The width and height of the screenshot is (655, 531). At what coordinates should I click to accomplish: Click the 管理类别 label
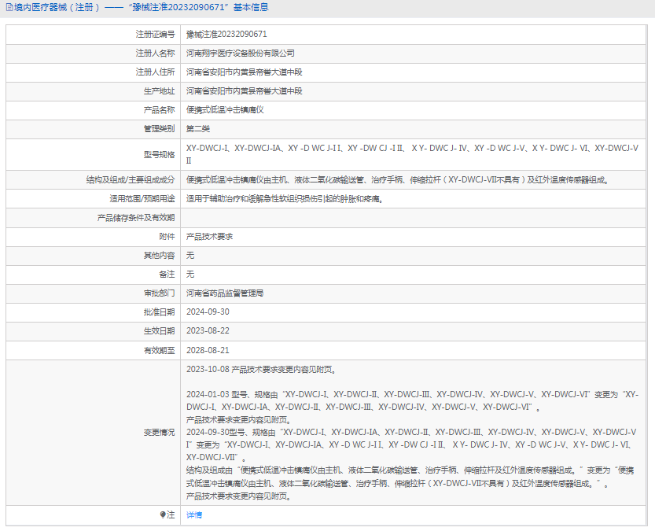click(159, 129)
